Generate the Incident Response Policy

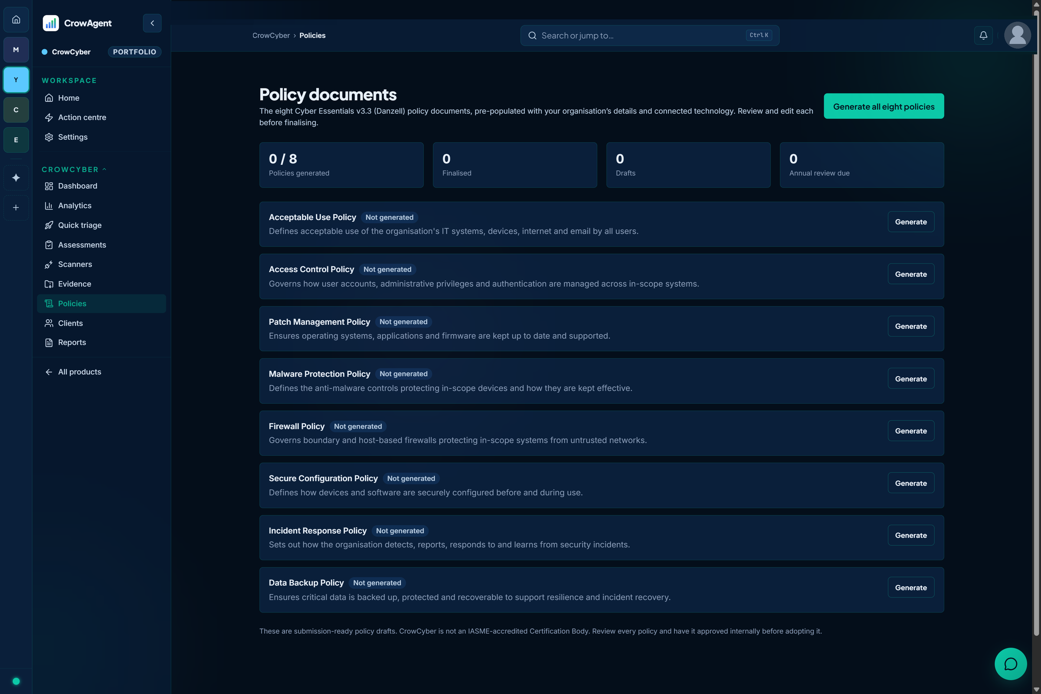[910, 535]
